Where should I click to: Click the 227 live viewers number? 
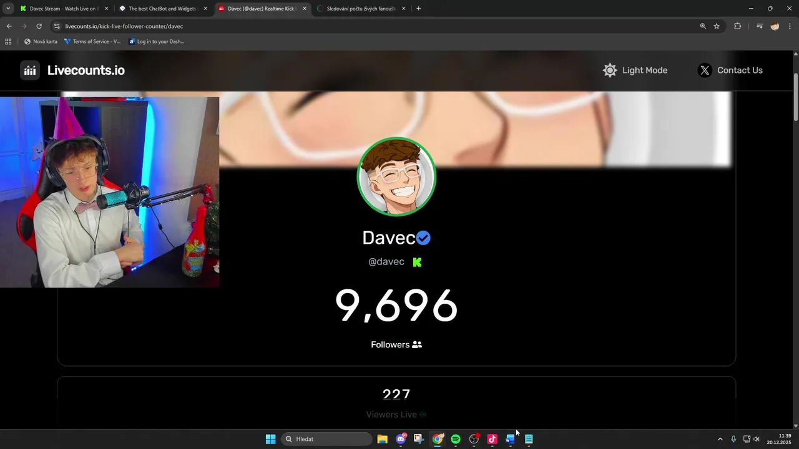coord(396,394)
